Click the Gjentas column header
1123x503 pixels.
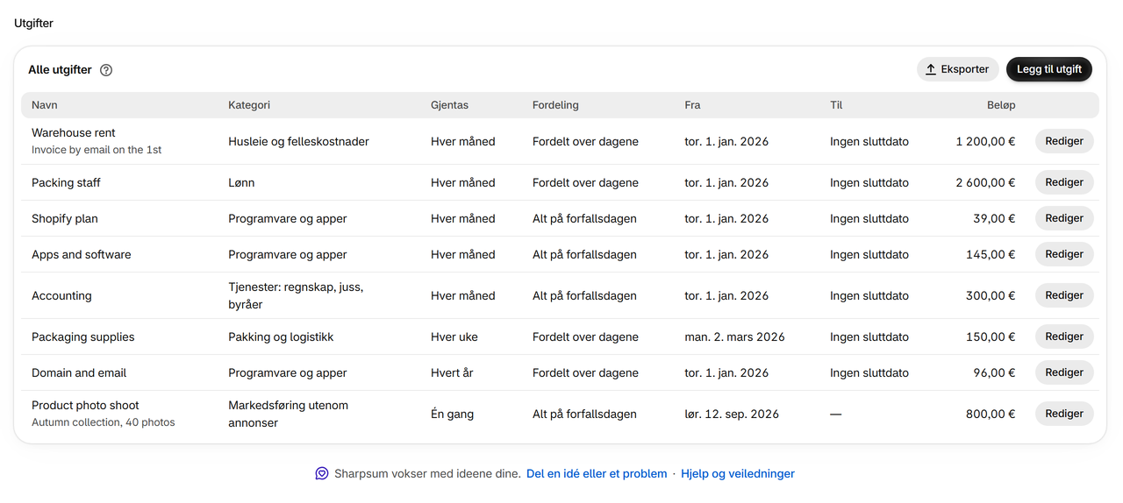[449, 105]
